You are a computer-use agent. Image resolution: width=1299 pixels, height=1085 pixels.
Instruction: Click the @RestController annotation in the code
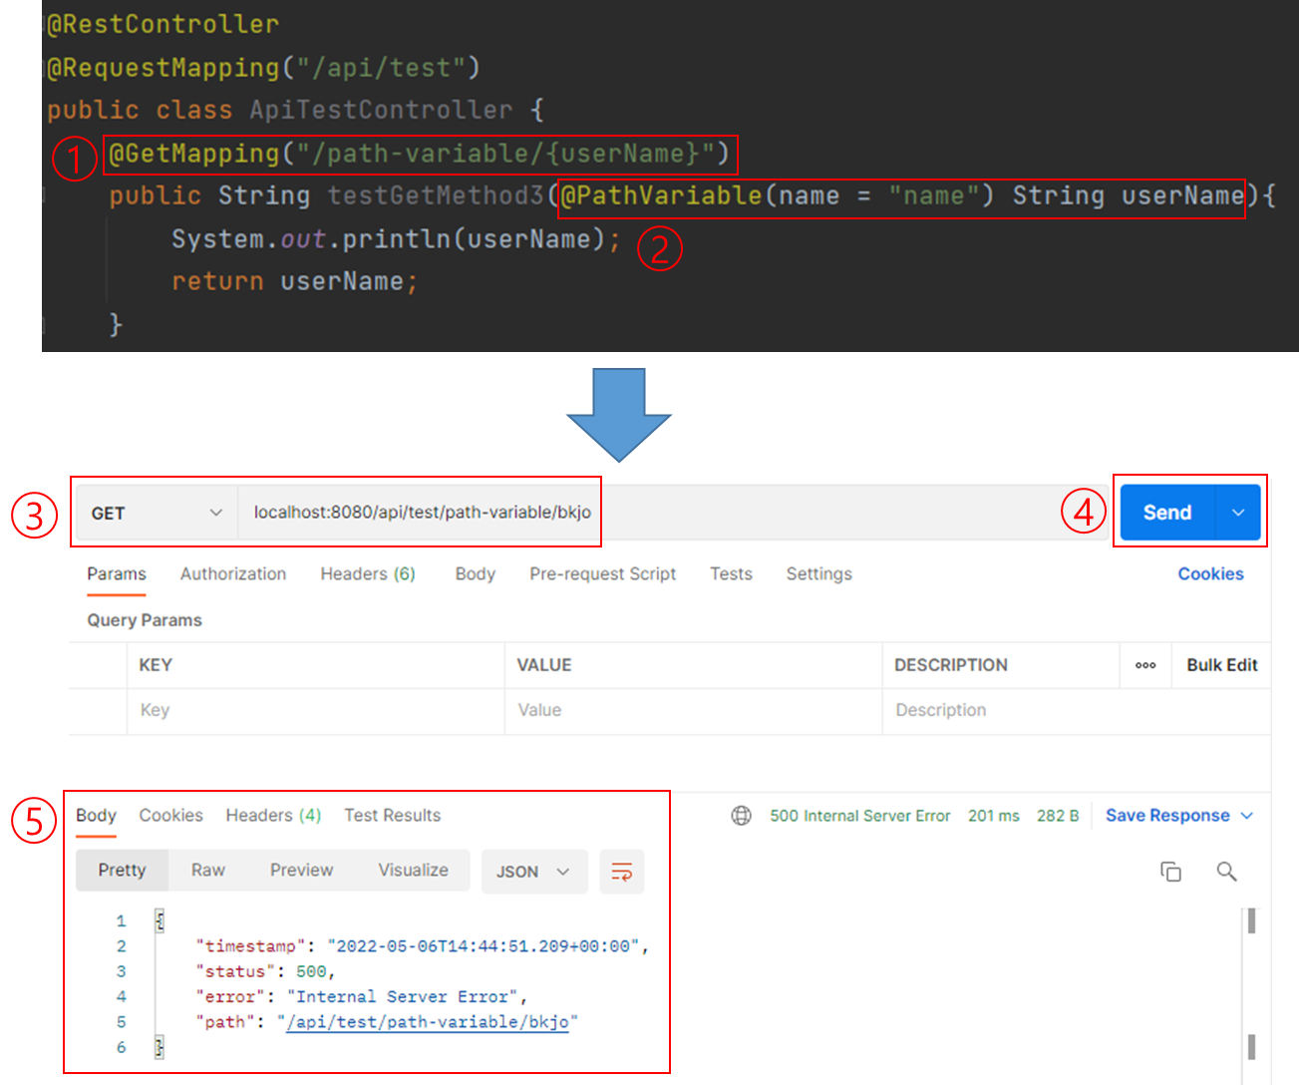(x=163, y=24)
